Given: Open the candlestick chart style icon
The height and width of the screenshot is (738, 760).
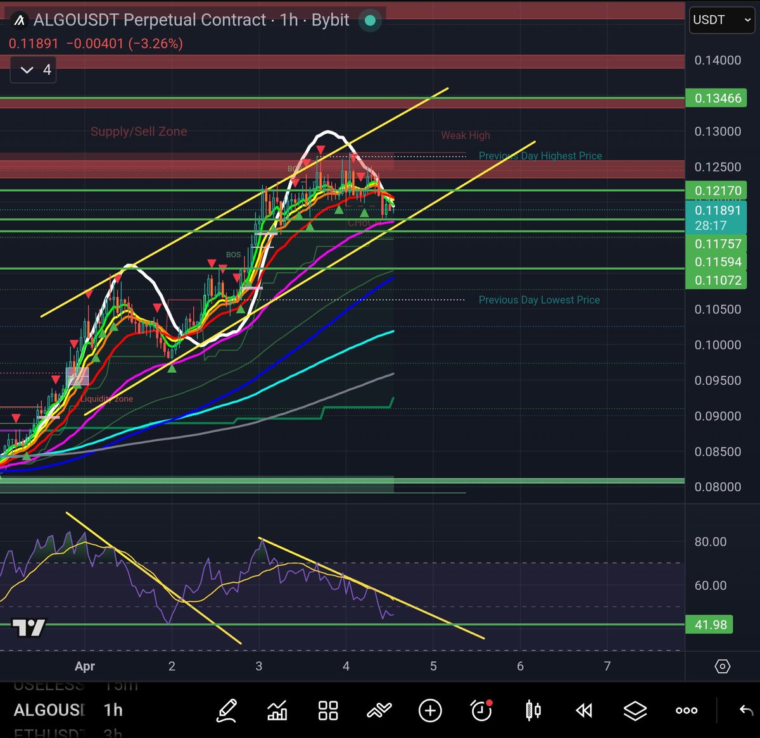Looking at the screenshot, I should coord(533,711).
